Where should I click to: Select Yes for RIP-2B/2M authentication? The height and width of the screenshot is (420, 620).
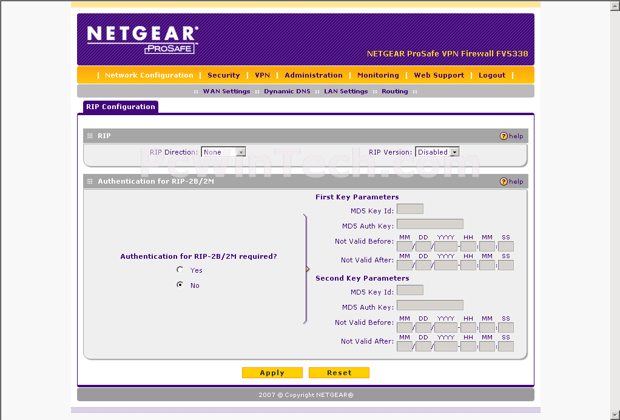[x=180, y=270]
